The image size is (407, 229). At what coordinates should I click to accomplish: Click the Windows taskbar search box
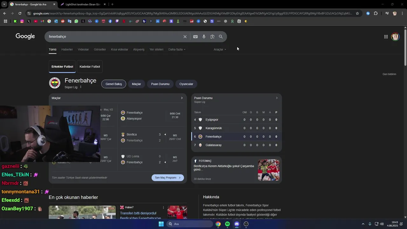coord(190,224)
